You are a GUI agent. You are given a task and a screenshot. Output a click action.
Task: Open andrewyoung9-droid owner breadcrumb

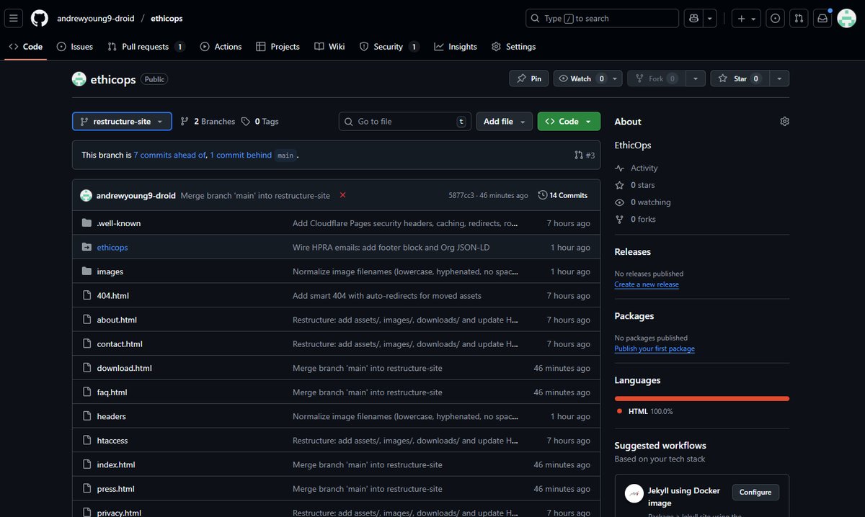(x=96, y=18)
